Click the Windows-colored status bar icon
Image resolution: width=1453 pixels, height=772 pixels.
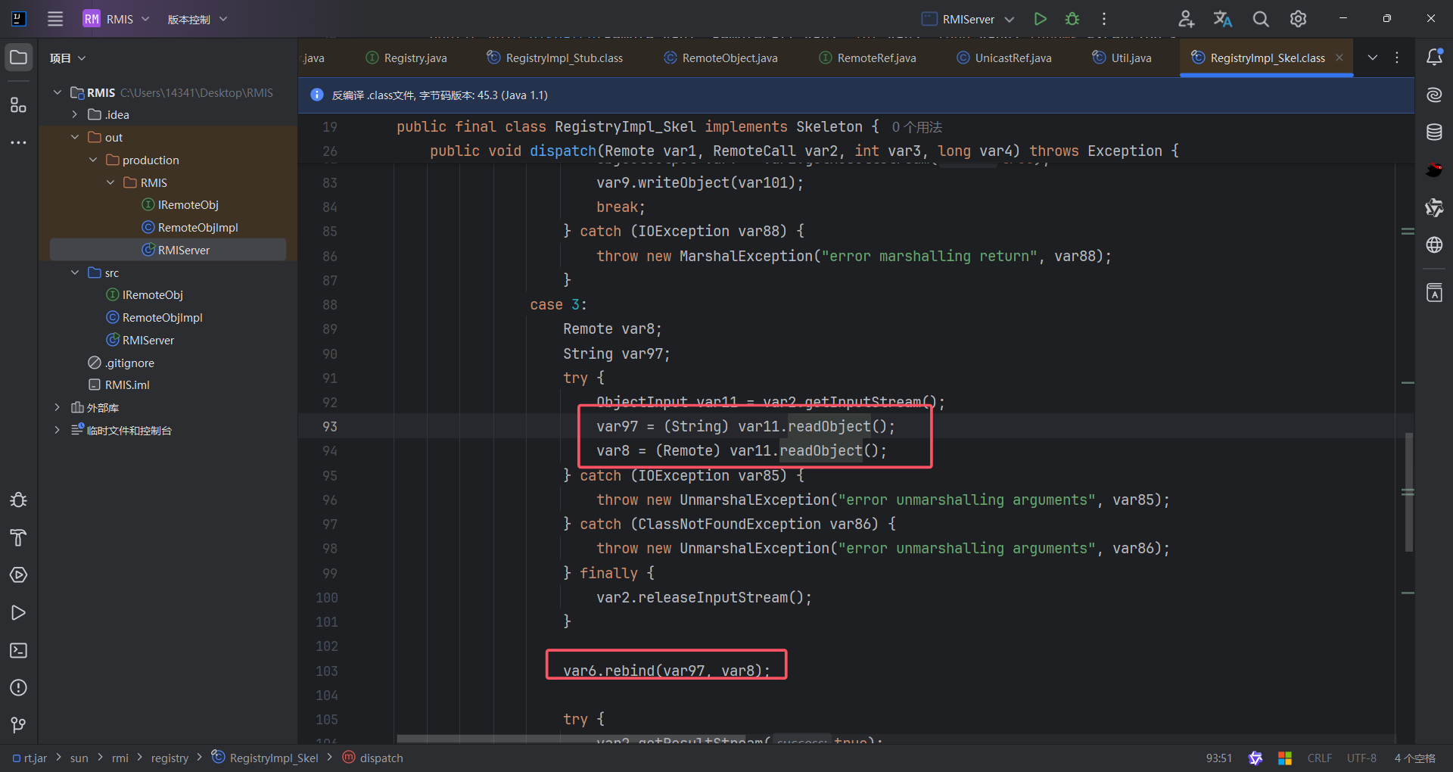pos(1285,758)
